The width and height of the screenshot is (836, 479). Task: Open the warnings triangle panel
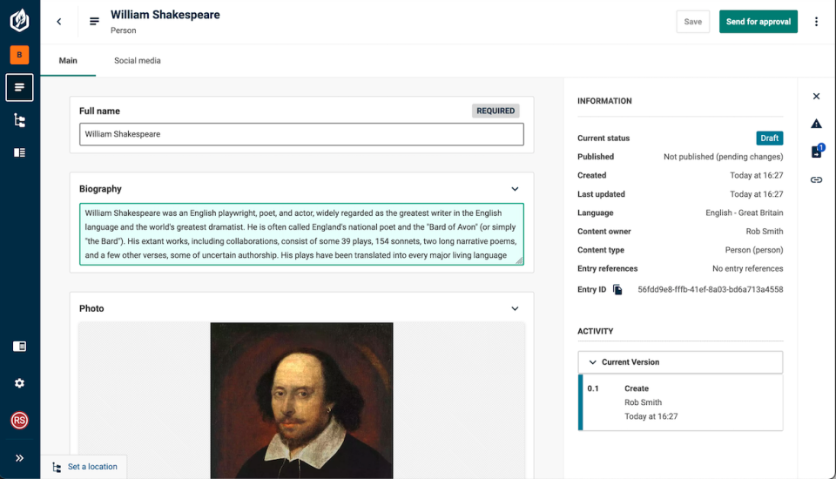[x=816, y=124]
